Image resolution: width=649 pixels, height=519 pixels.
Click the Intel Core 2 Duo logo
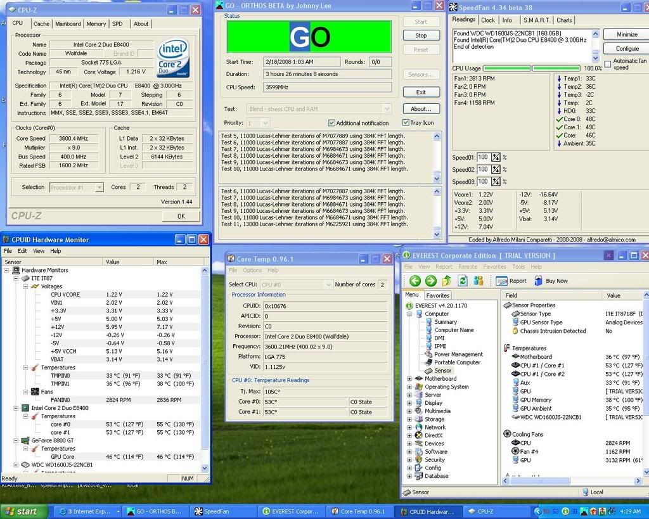[173, 58]
